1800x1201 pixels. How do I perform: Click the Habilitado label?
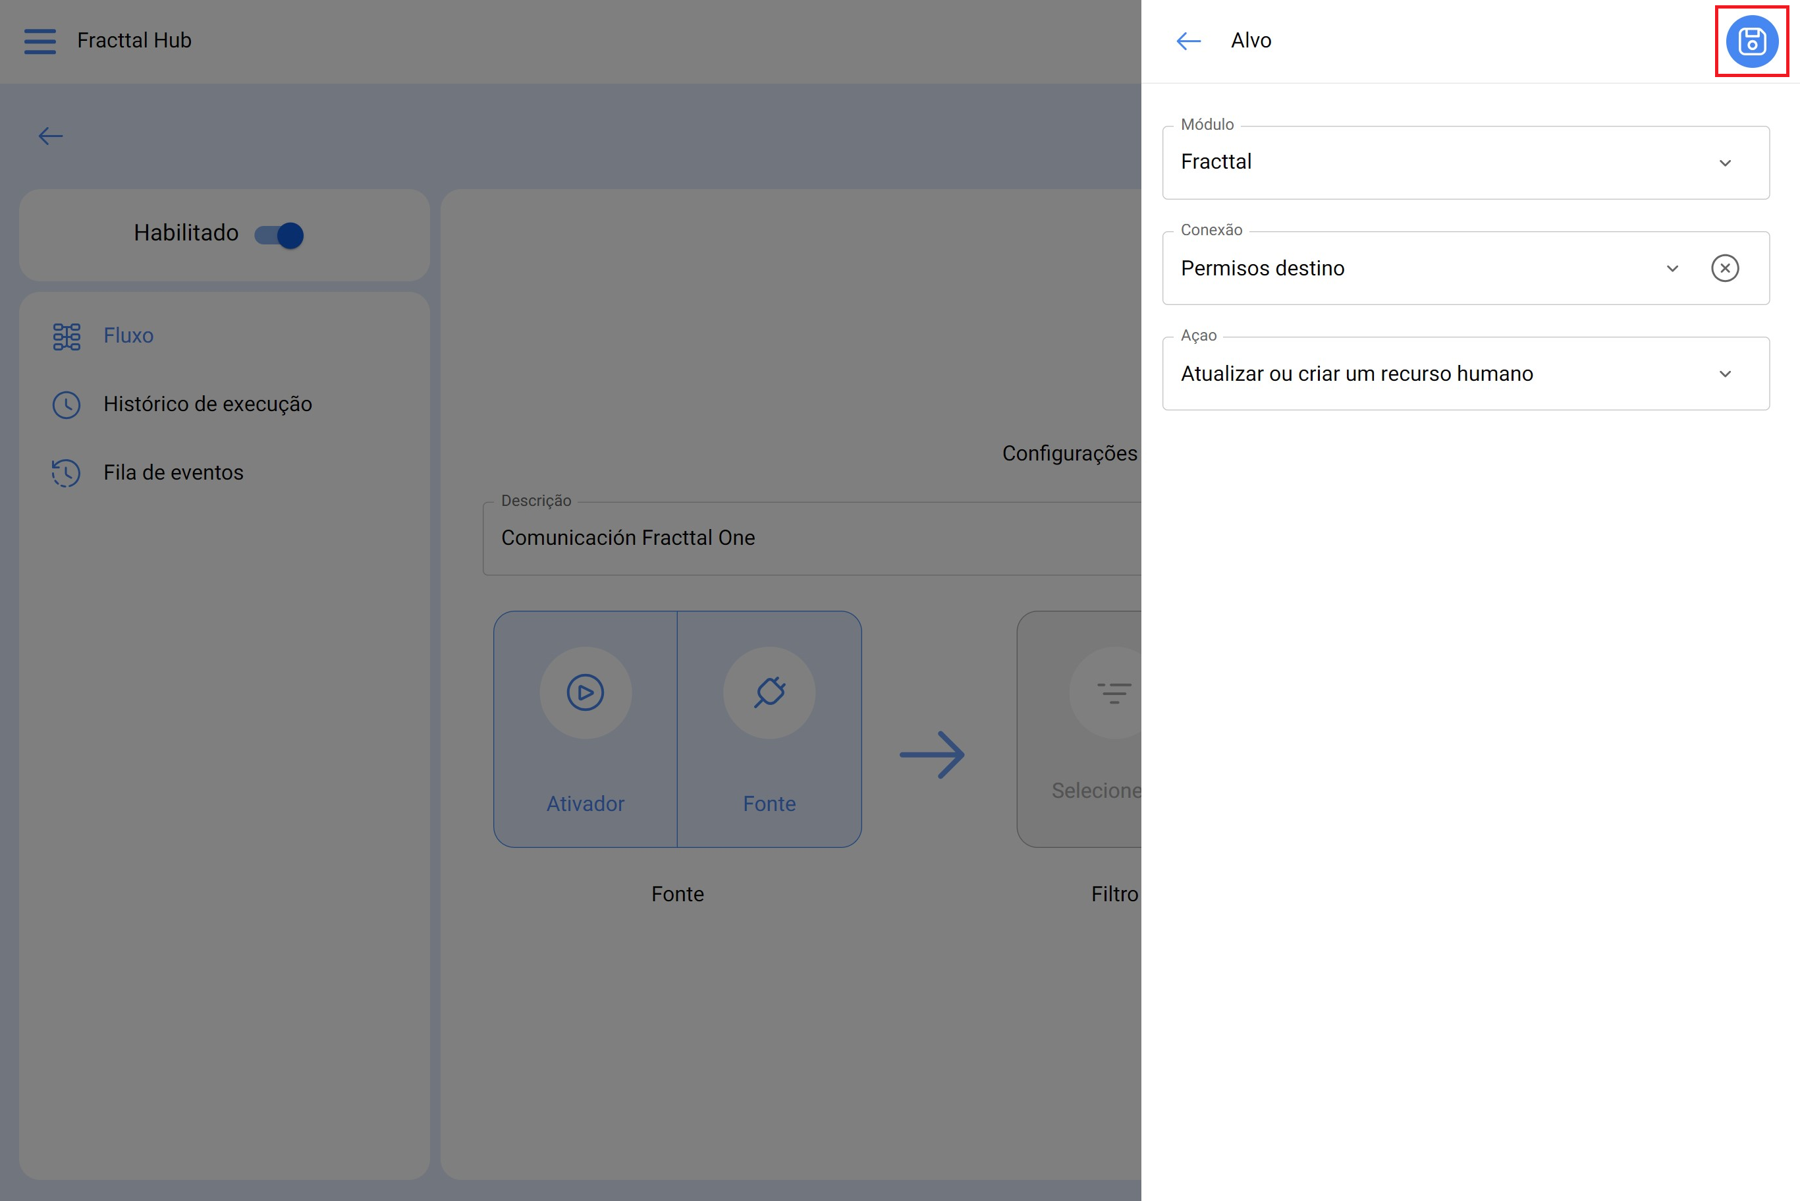186,233
